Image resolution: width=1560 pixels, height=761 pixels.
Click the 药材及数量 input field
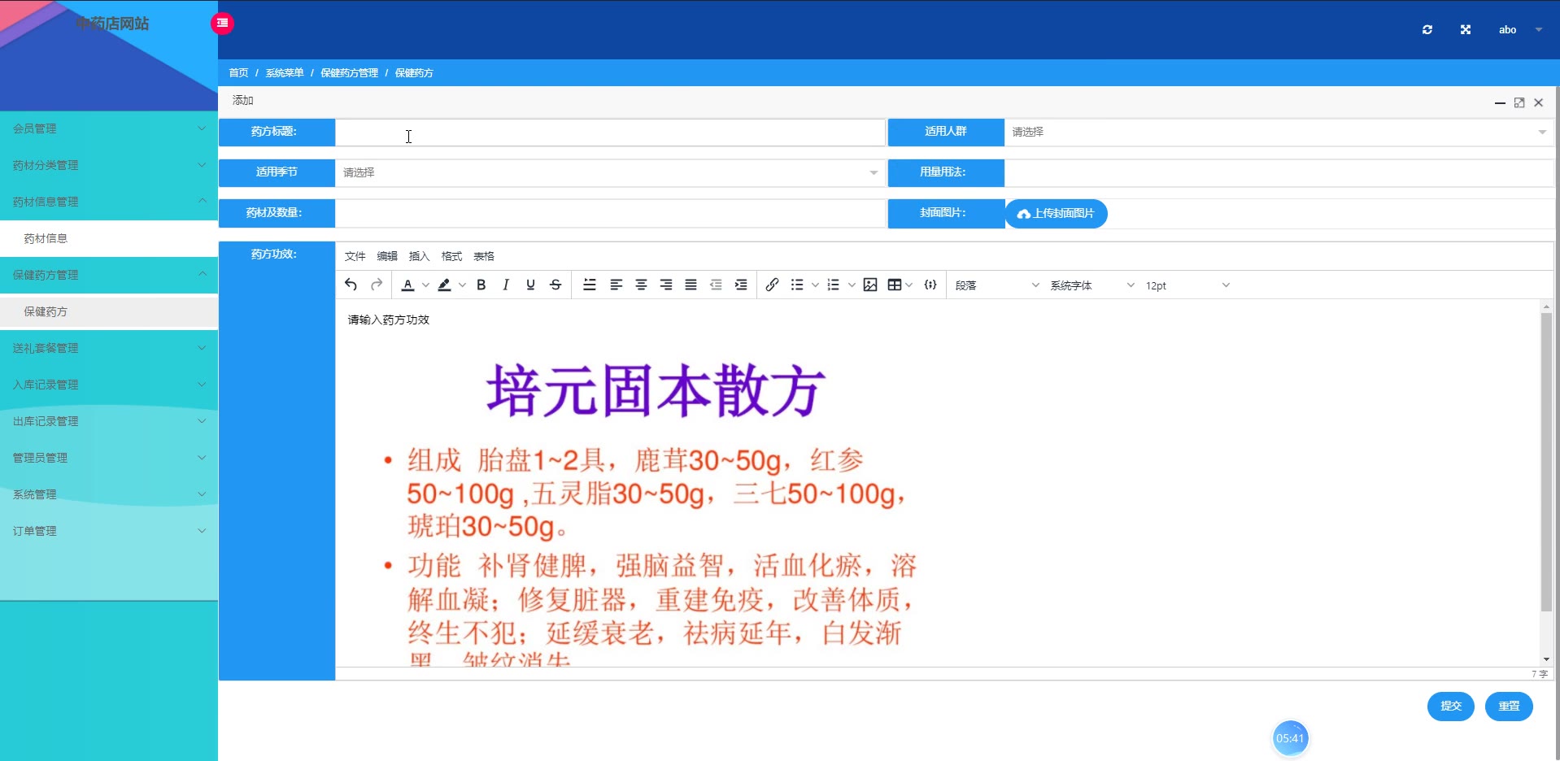coord(610,213)
